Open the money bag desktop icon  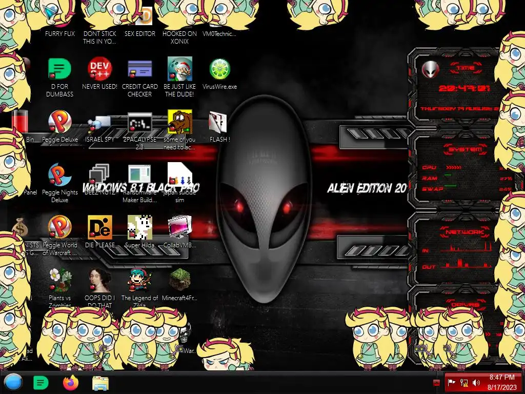[20, 227]
